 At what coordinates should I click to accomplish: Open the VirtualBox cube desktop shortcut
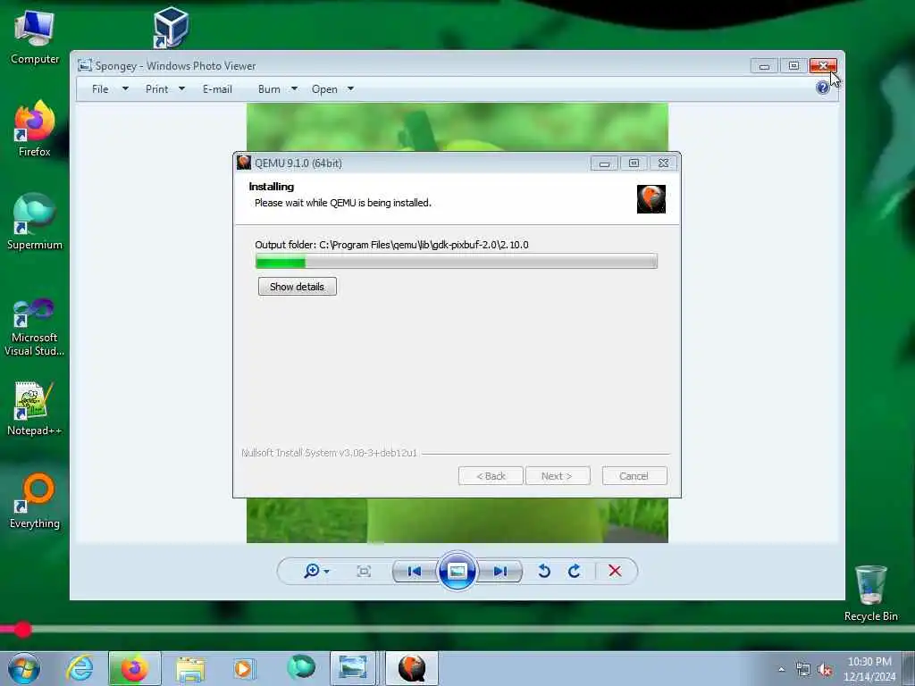(171, 27)
